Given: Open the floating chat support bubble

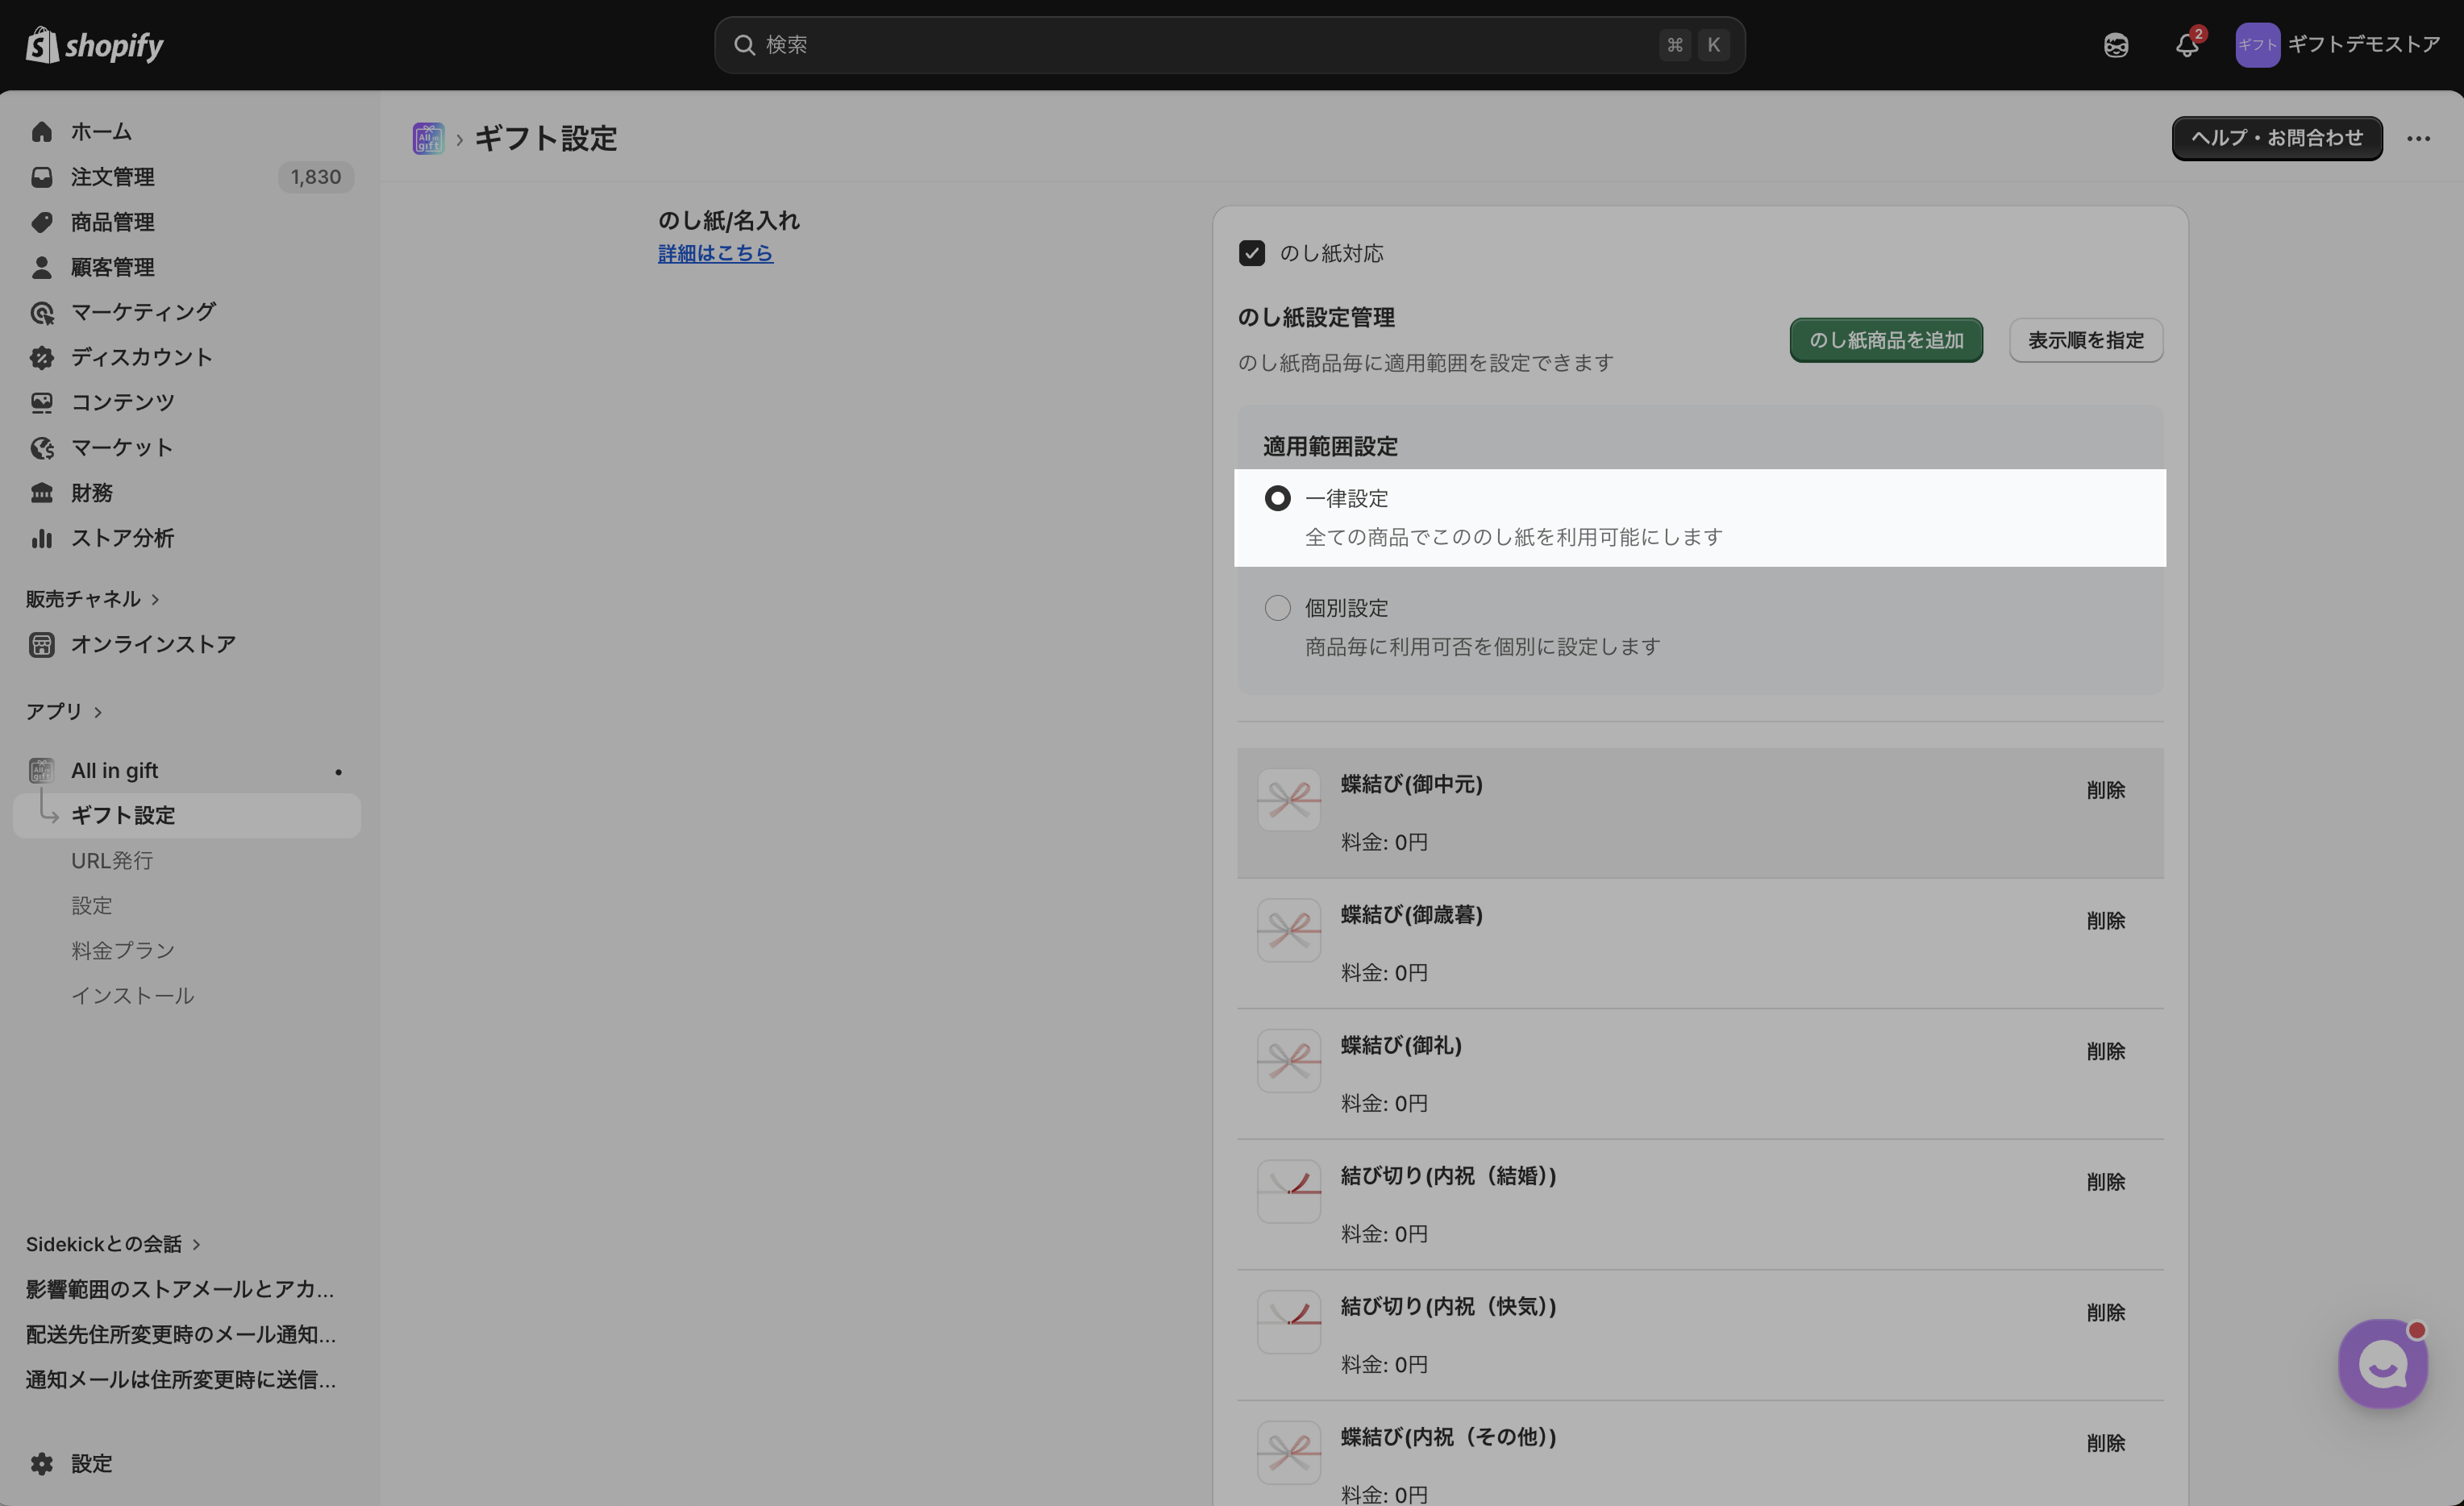Looking at the screenshot, I should click(2382, 1363).
